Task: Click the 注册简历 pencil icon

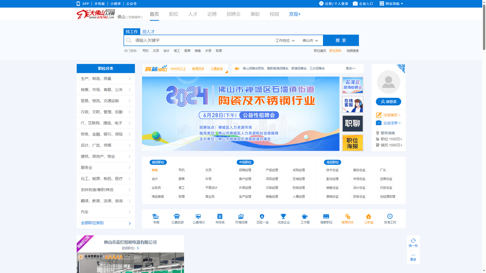Action: (379, 115)
